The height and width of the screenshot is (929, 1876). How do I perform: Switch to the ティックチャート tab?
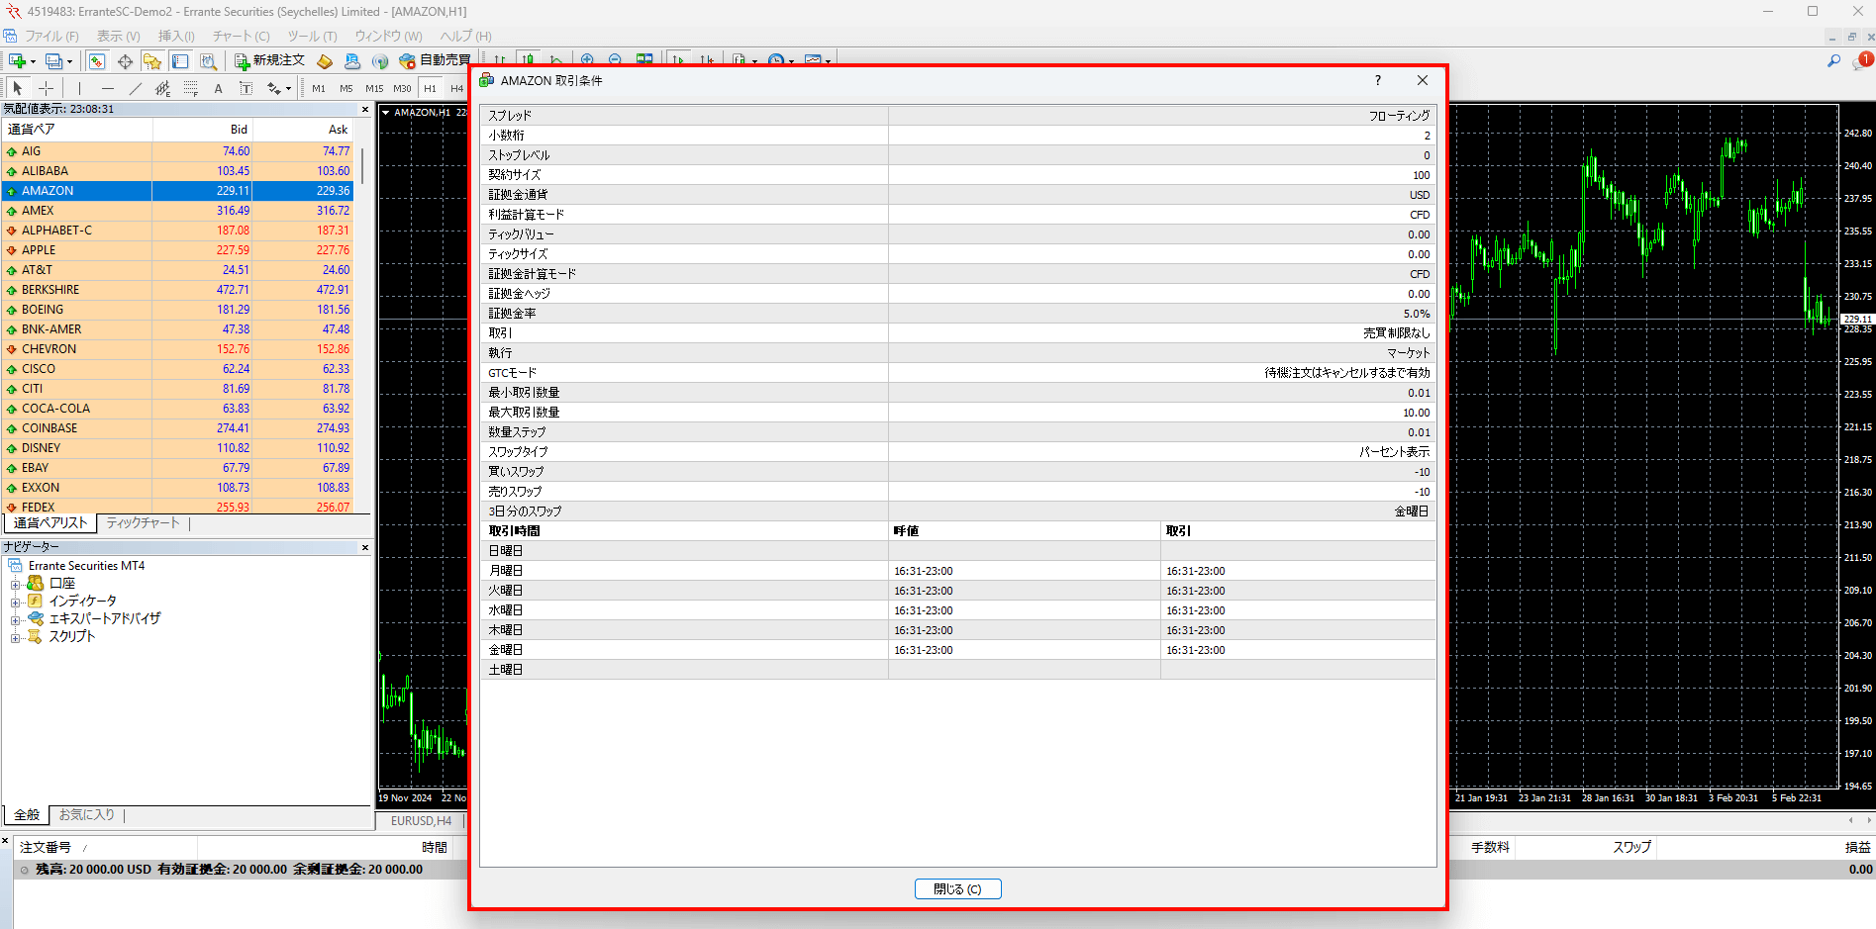point(143,523)
